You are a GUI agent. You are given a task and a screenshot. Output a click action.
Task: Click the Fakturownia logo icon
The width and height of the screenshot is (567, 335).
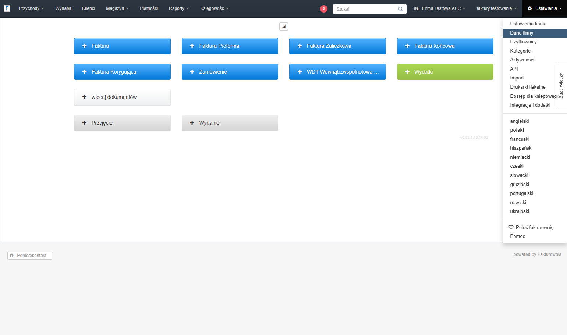tap(7, 8)
